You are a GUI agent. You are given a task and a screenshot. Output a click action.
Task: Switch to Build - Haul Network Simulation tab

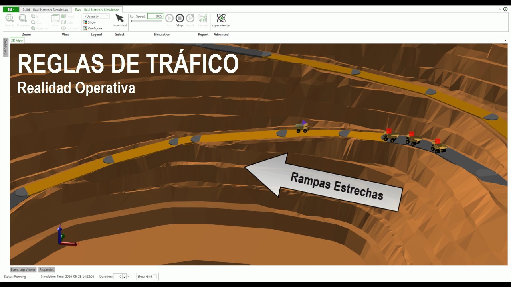click(x=45, y=10)
